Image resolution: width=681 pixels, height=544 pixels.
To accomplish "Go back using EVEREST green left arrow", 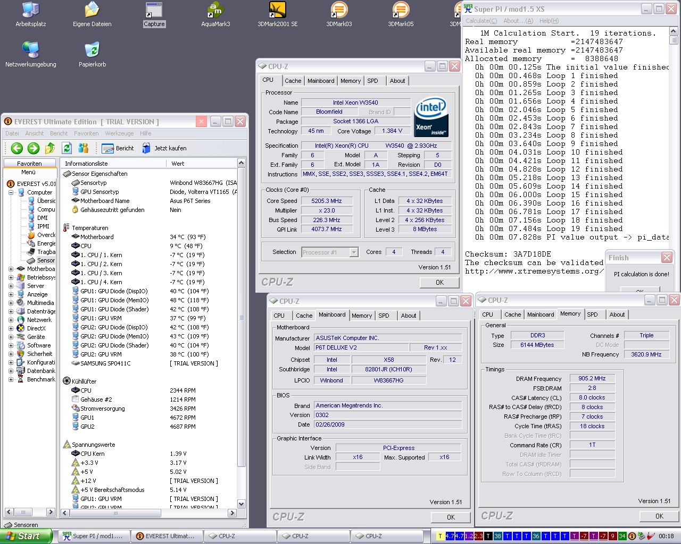I will (x=17, y=148).
